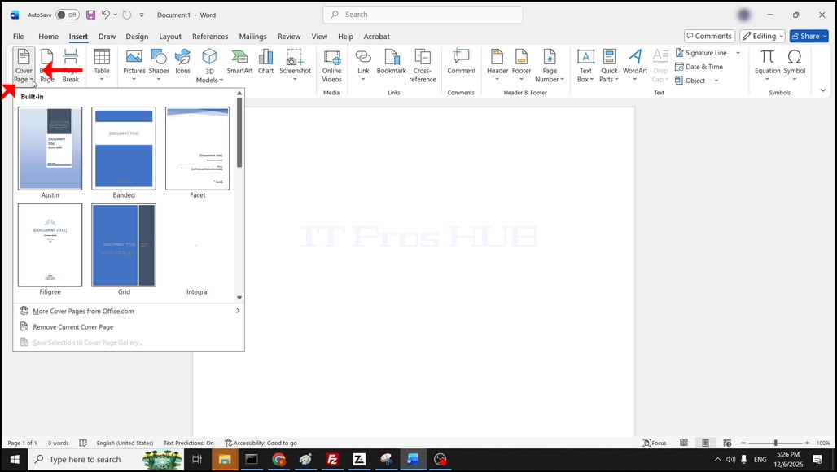The image size is (837, 472).
Task: Open the Share dropdown
Action: click(x=809, y=36)
